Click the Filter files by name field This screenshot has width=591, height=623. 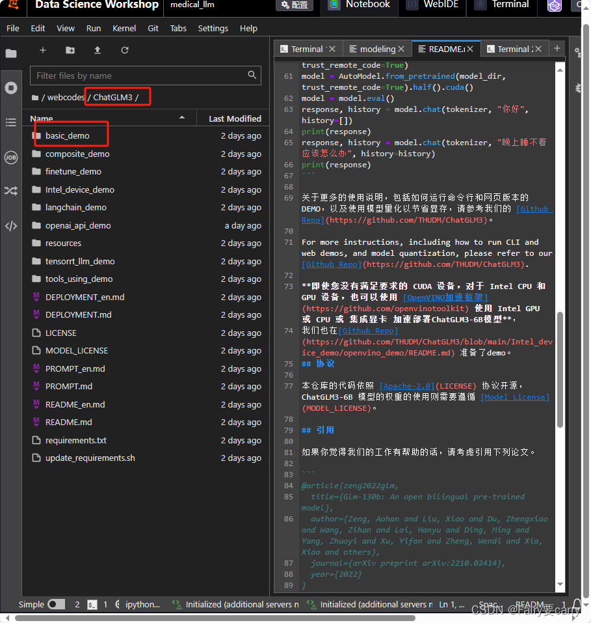click(x=145, y=76)
